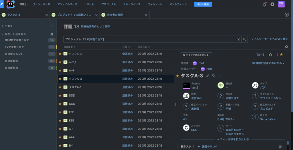Open the issue list settings gear
Screen dimensions: 293x150
(x=286, y=46)
